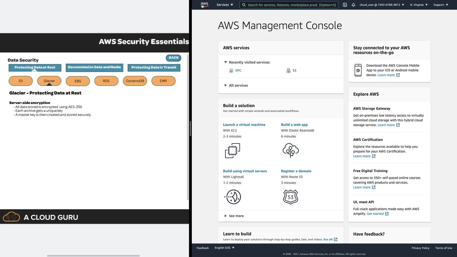Select the orange EBS pill button

(77, 81)
